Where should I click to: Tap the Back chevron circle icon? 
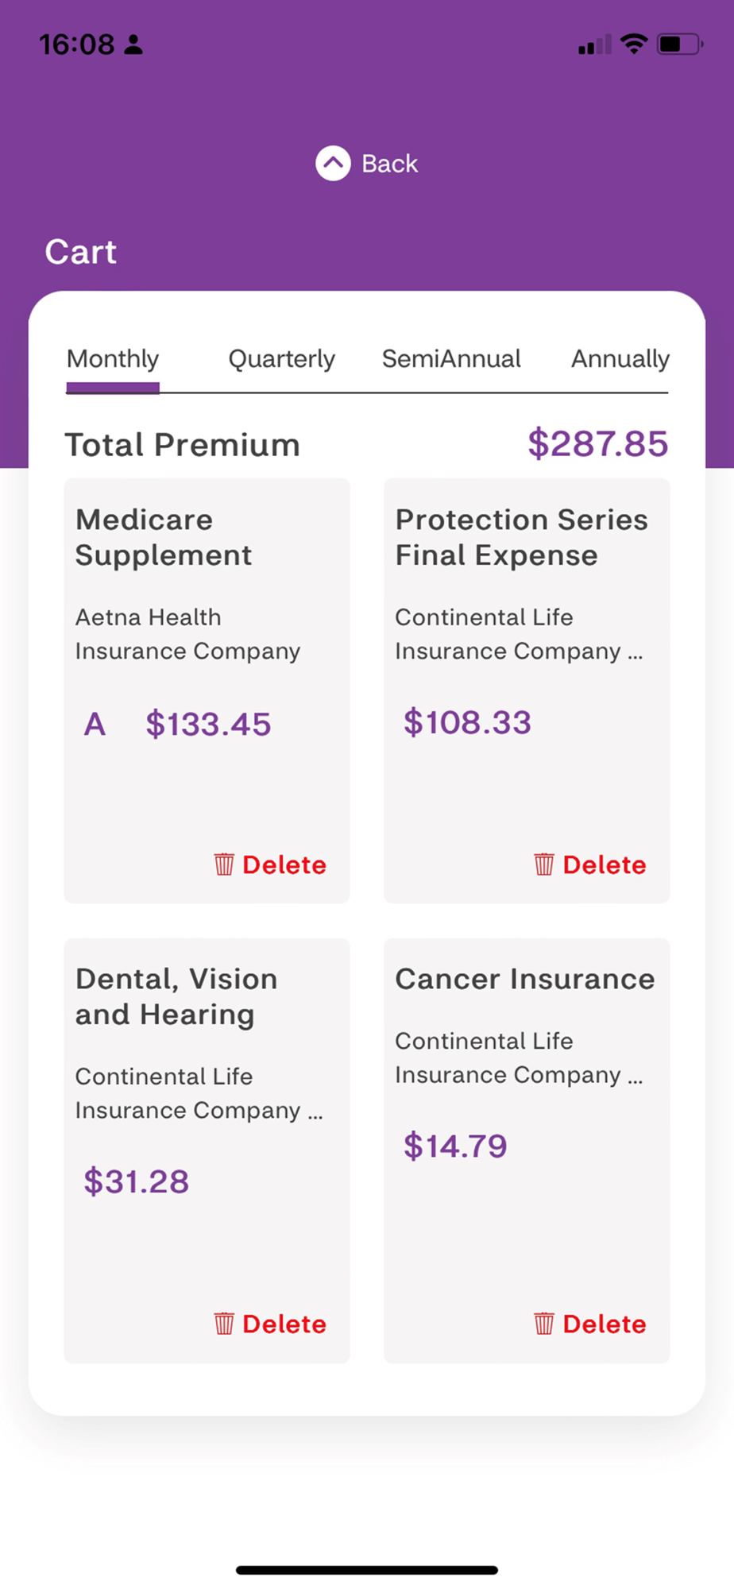point(333,164)
